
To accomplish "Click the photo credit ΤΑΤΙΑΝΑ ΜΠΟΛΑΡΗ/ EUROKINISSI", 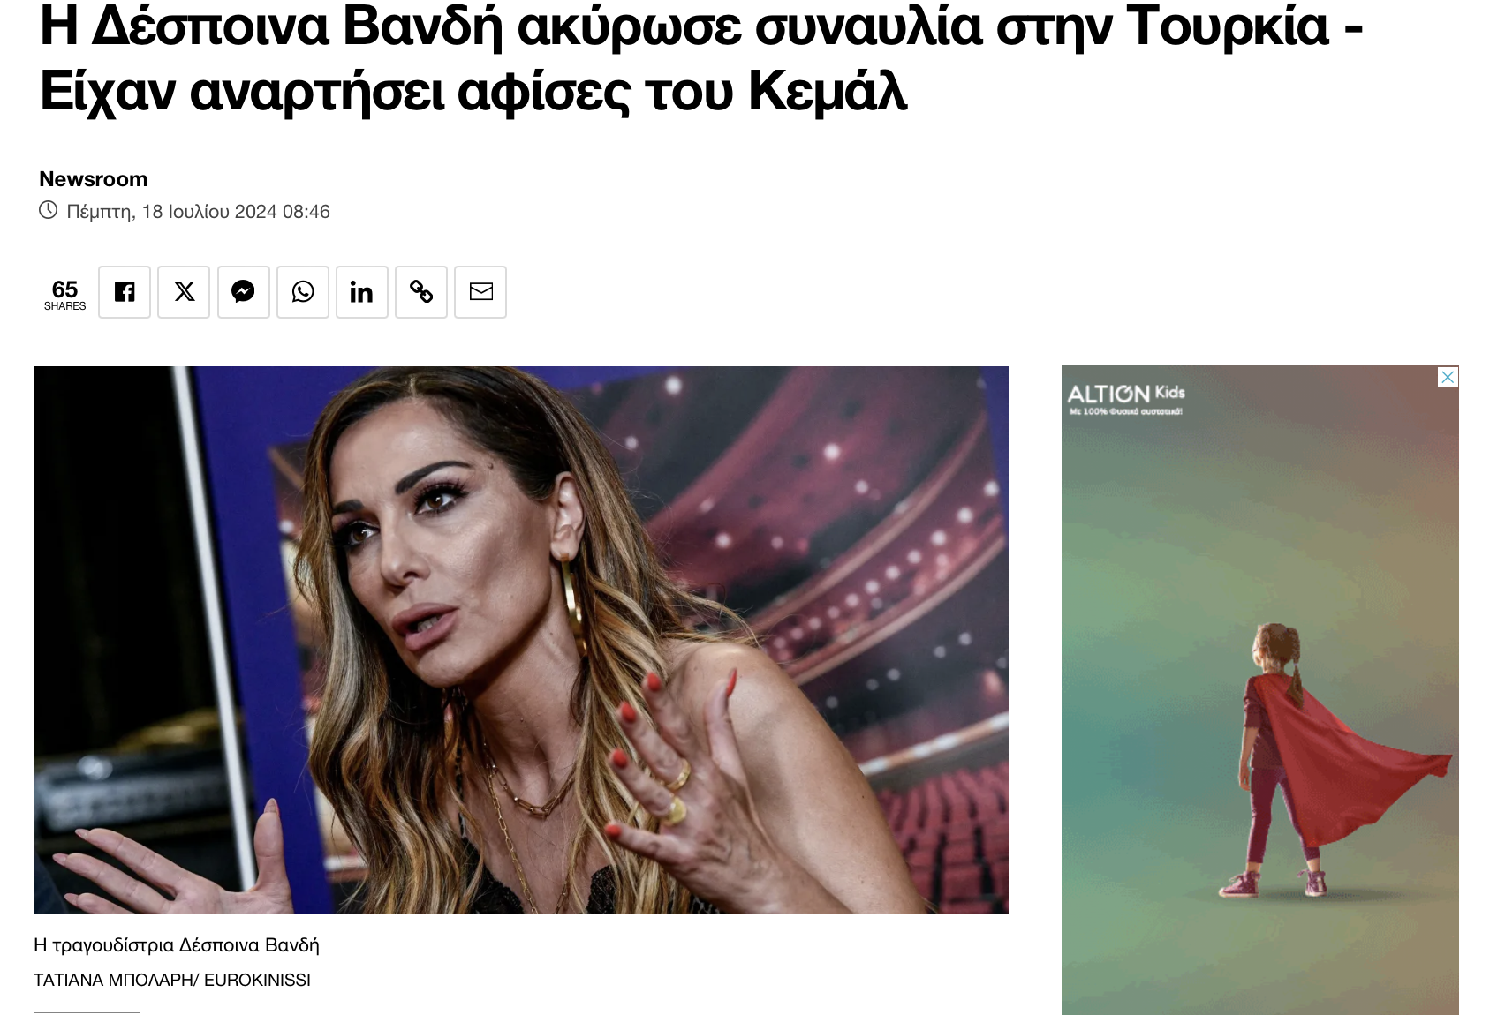I will pos(172,980).
